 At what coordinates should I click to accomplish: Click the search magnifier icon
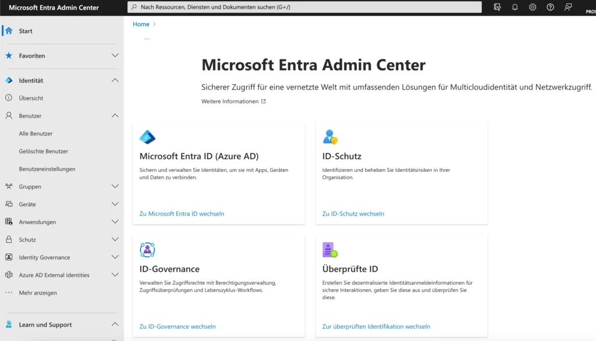134,7
